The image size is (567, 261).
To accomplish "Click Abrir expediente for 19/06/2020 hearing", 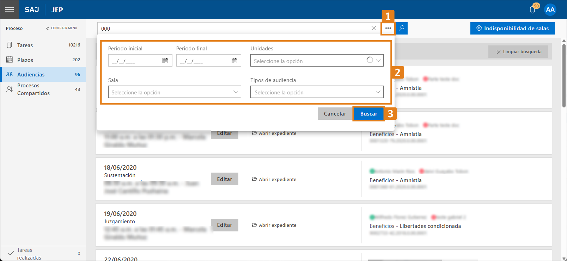I will pyautogui.click(x=274, y=225).
